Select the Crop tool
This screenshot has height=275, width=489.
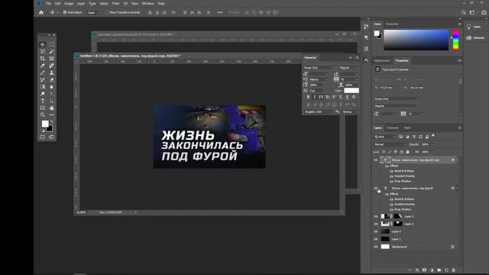pos(43,59)
